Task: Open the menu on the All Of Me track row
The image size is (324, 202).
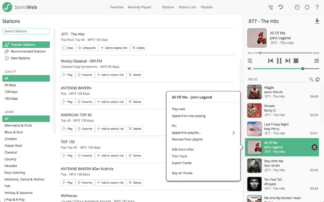Action: pyautogui.click(x=314, y=147)
